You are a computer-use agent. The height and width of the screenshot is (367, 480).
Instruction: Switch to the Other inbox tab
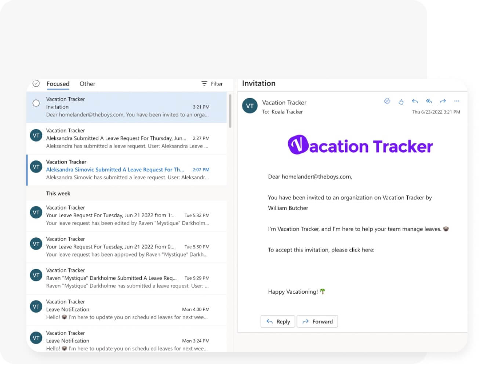pyautogui.click(x=87, y=84)
